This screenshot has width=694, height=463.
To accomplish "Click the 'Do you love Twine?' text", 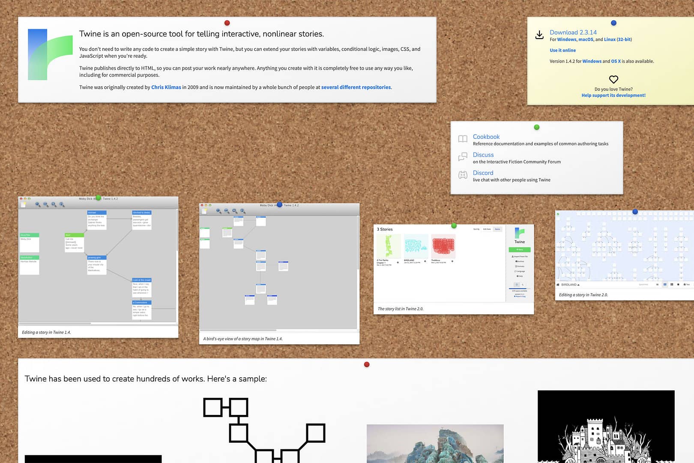I will pos(613,89).
